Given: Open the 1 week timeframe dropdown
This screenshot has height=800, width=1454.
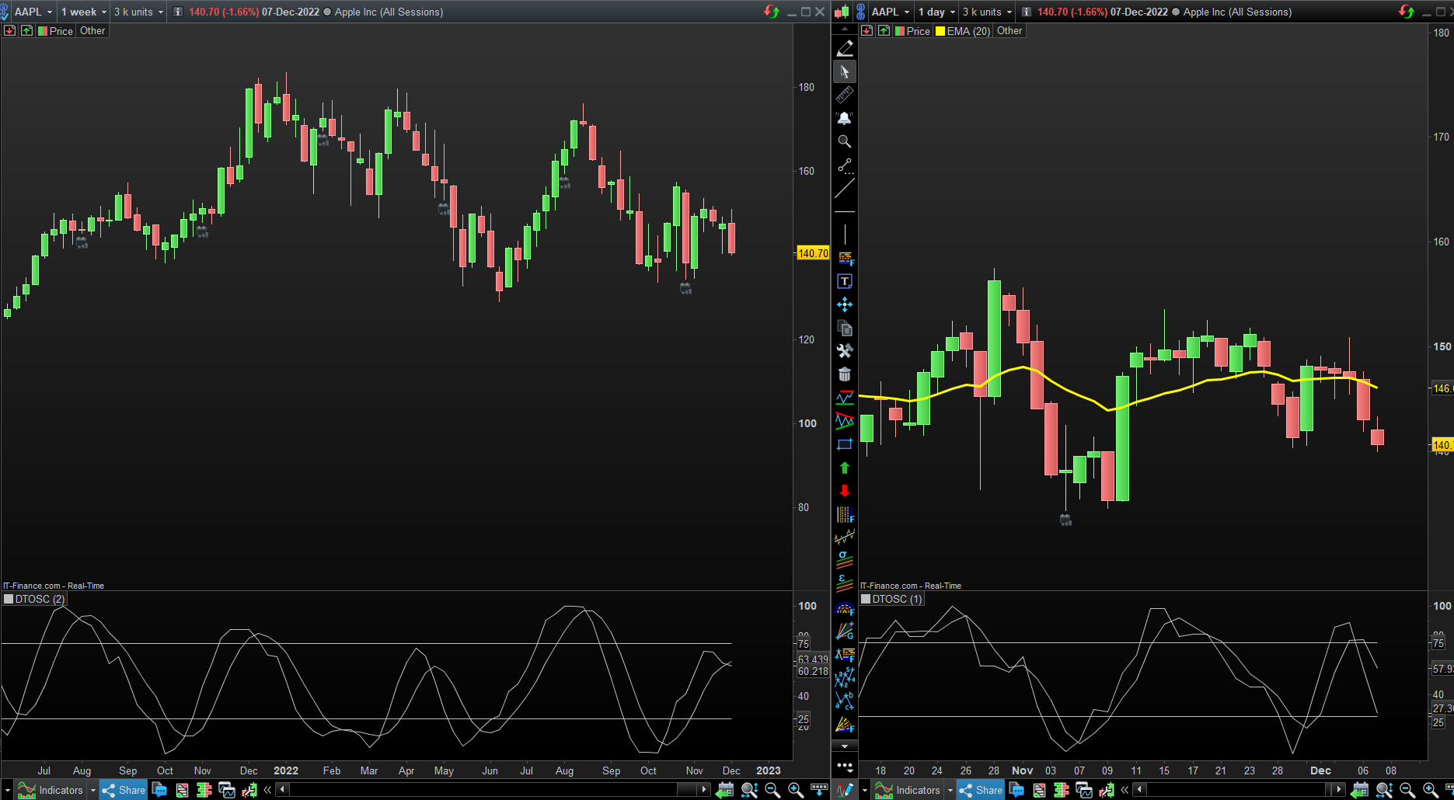Looking at the screenshot, I should 84,12.
